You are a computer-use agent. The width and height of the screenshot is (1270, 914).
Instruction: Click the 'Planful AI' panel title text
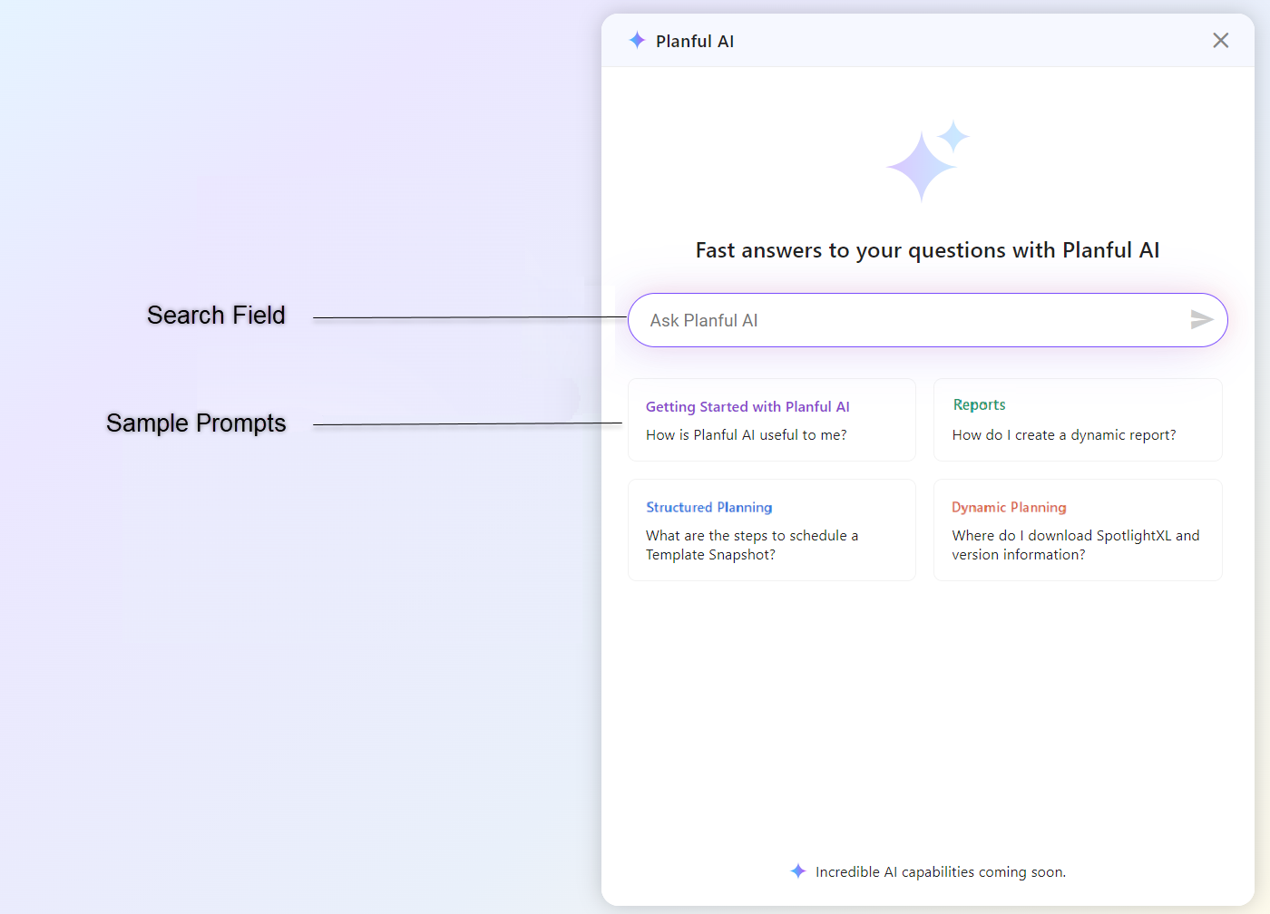(695, 41)
